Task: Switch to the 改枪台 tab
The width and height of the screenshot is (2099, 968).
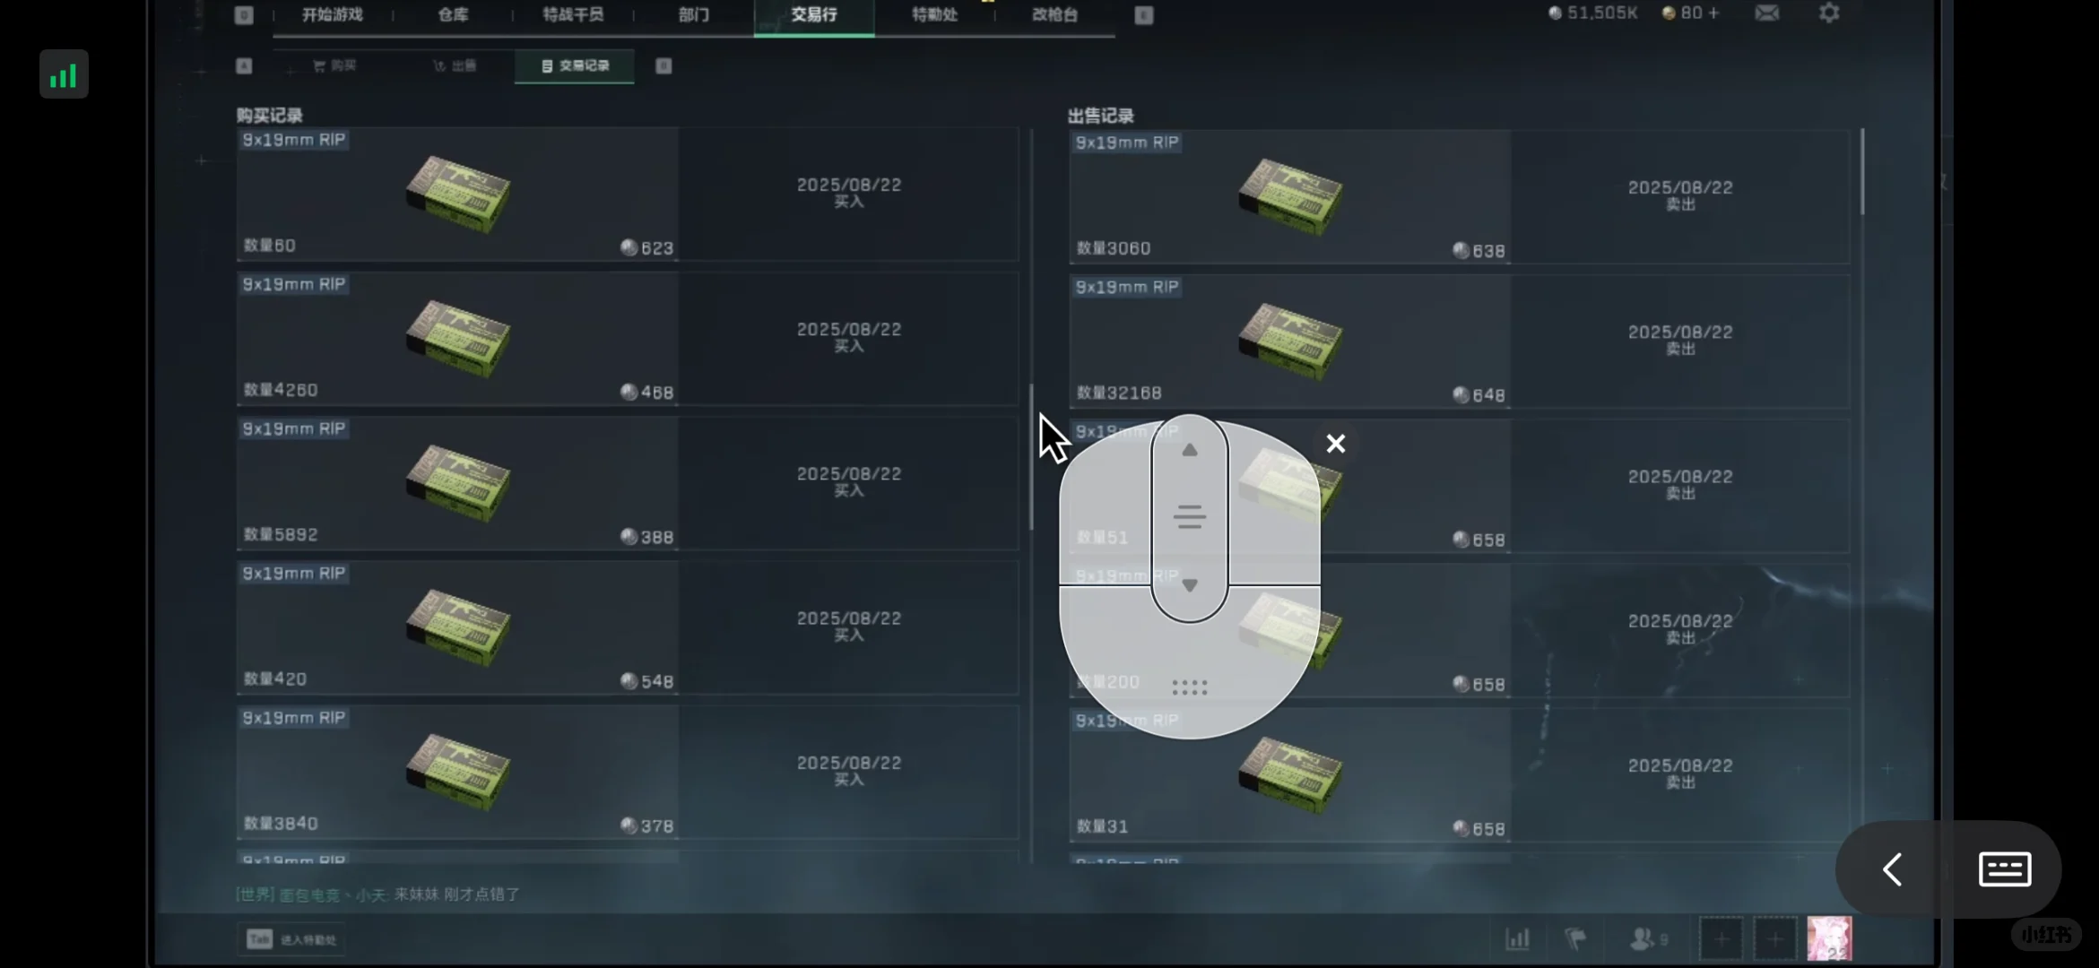Action: tap(1054, 15)
